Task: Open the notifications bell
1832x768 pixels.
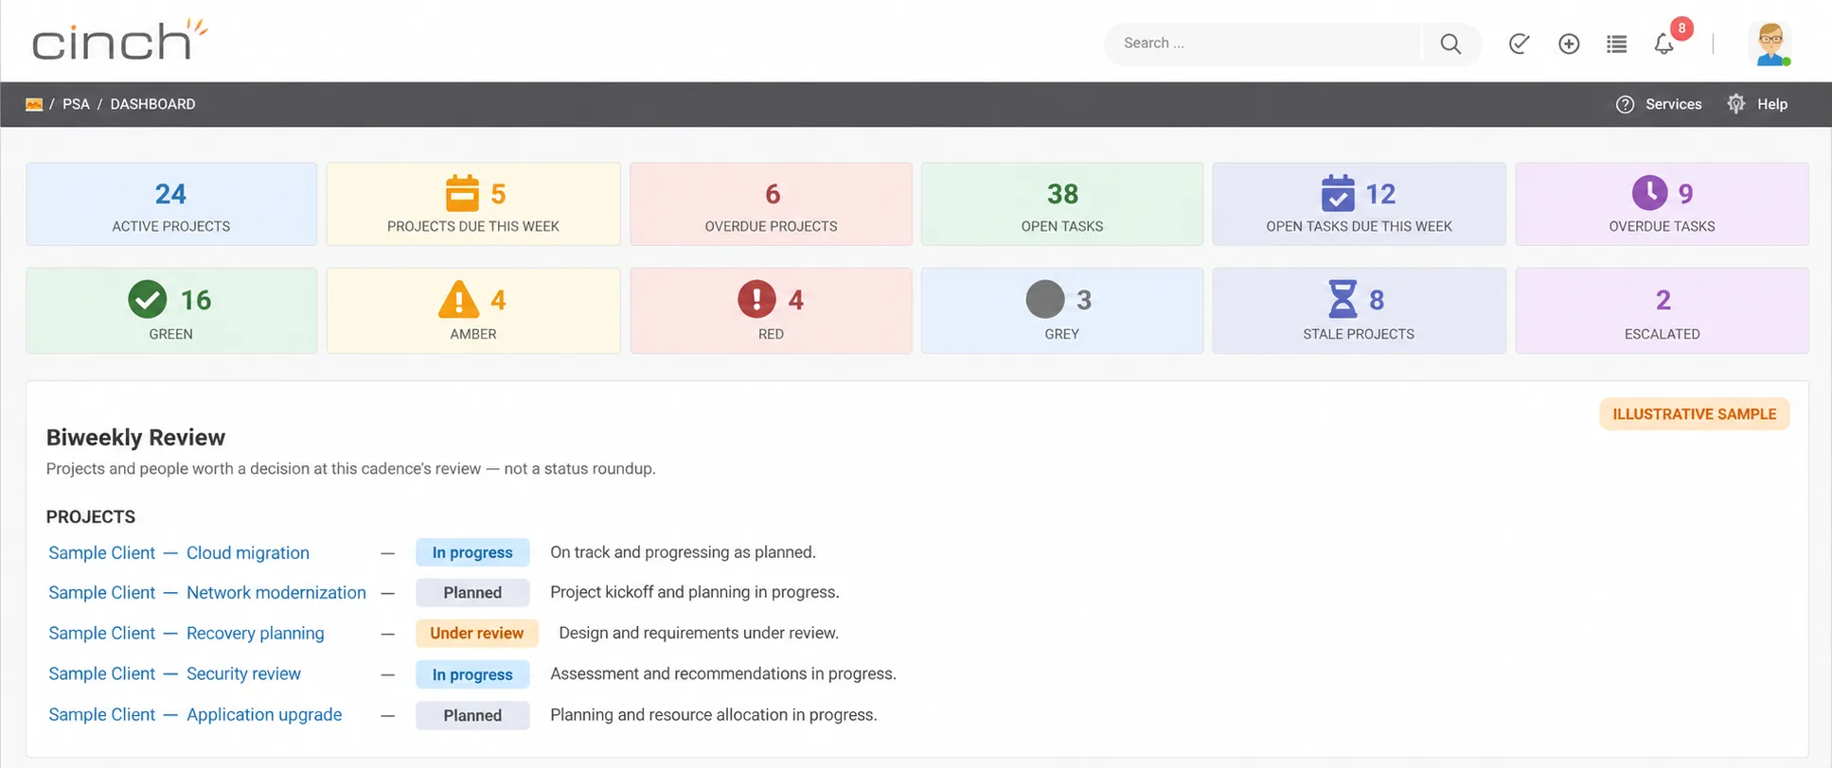Action: tap(1663, 44)
